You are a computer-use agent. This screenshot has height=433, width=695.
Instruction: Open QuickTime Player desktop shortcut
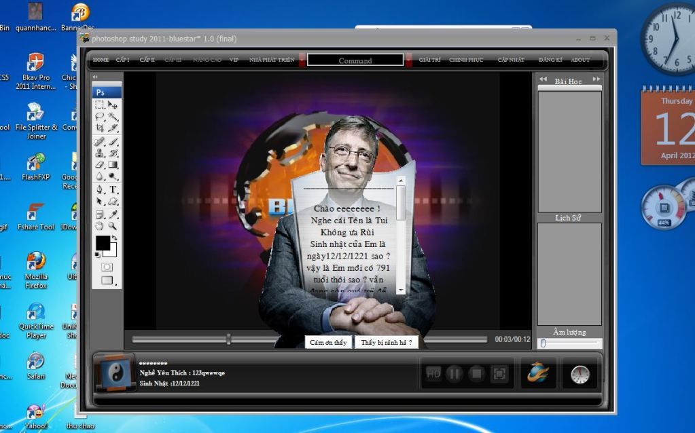(x=36, y=320)
